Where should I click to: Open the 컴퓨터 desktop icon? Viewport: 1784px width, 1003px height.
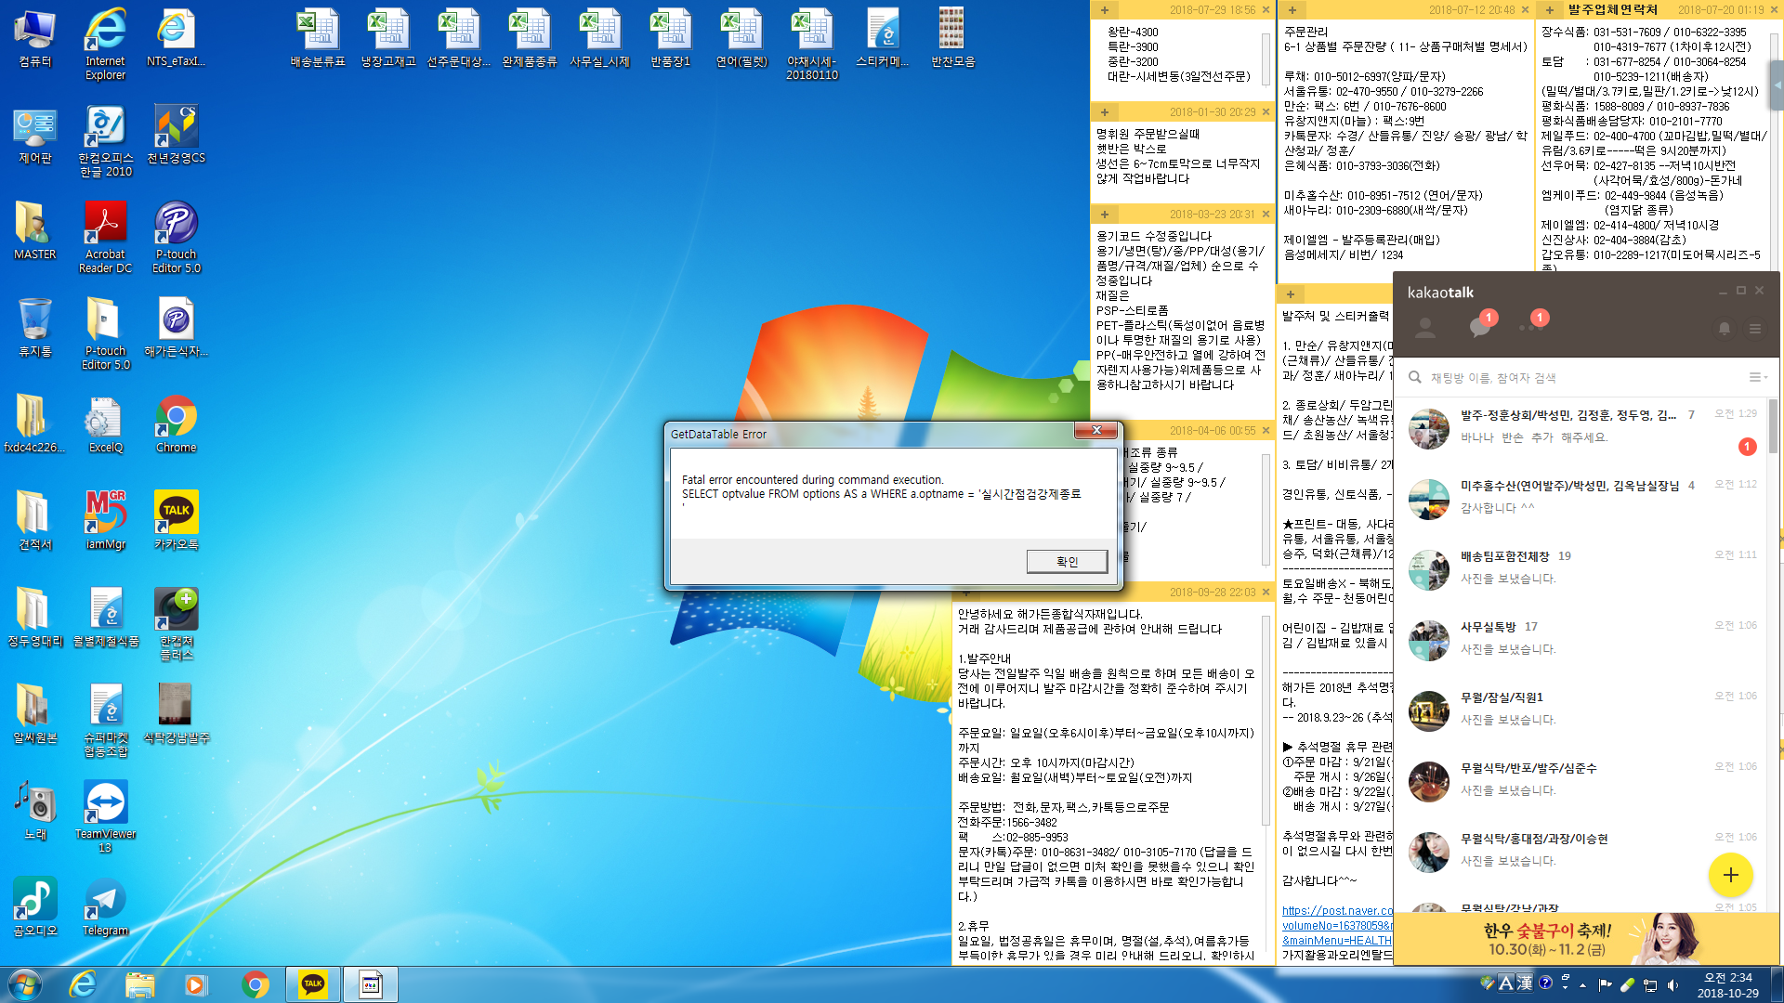35,38
